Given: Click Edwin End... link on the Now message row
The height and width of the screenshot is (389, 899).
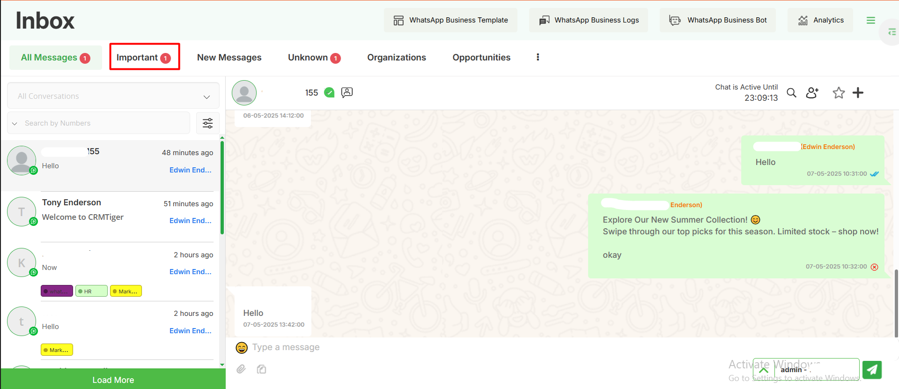Looking at the screenshot, I should point(190,272).
